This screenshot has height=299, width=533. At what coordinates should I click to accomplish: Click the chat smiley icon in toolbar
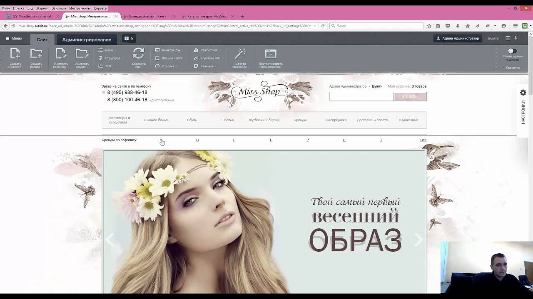(x=504, y=26)
